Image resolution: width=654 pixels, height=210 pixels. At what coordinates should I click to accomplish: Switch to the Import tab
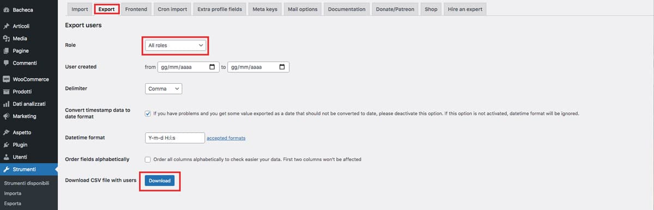[80, 9]
